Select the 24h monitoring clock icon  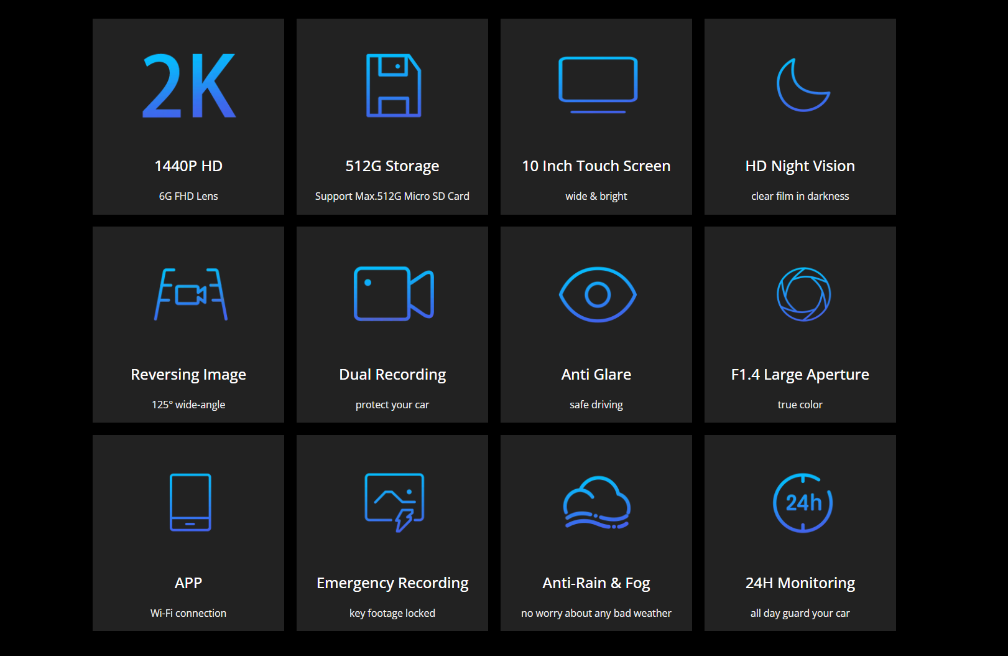click(803, 503)
